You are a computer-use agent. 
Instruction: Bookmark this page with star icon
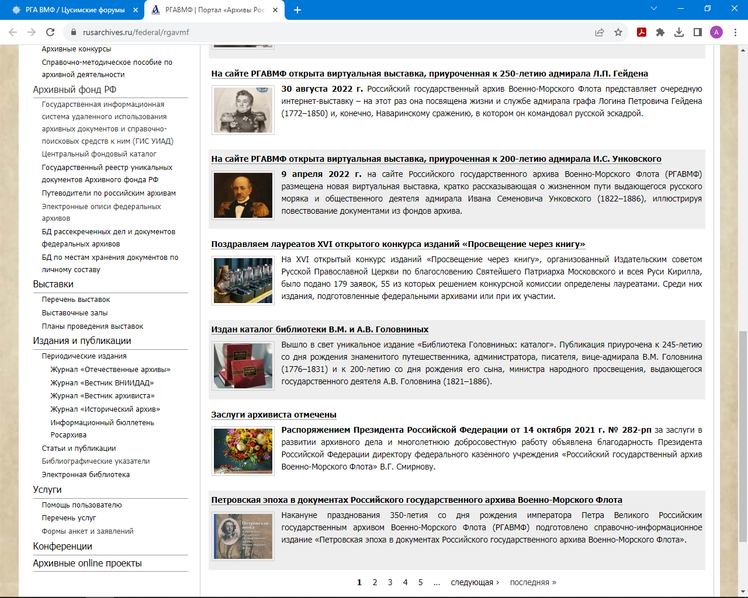618,32
